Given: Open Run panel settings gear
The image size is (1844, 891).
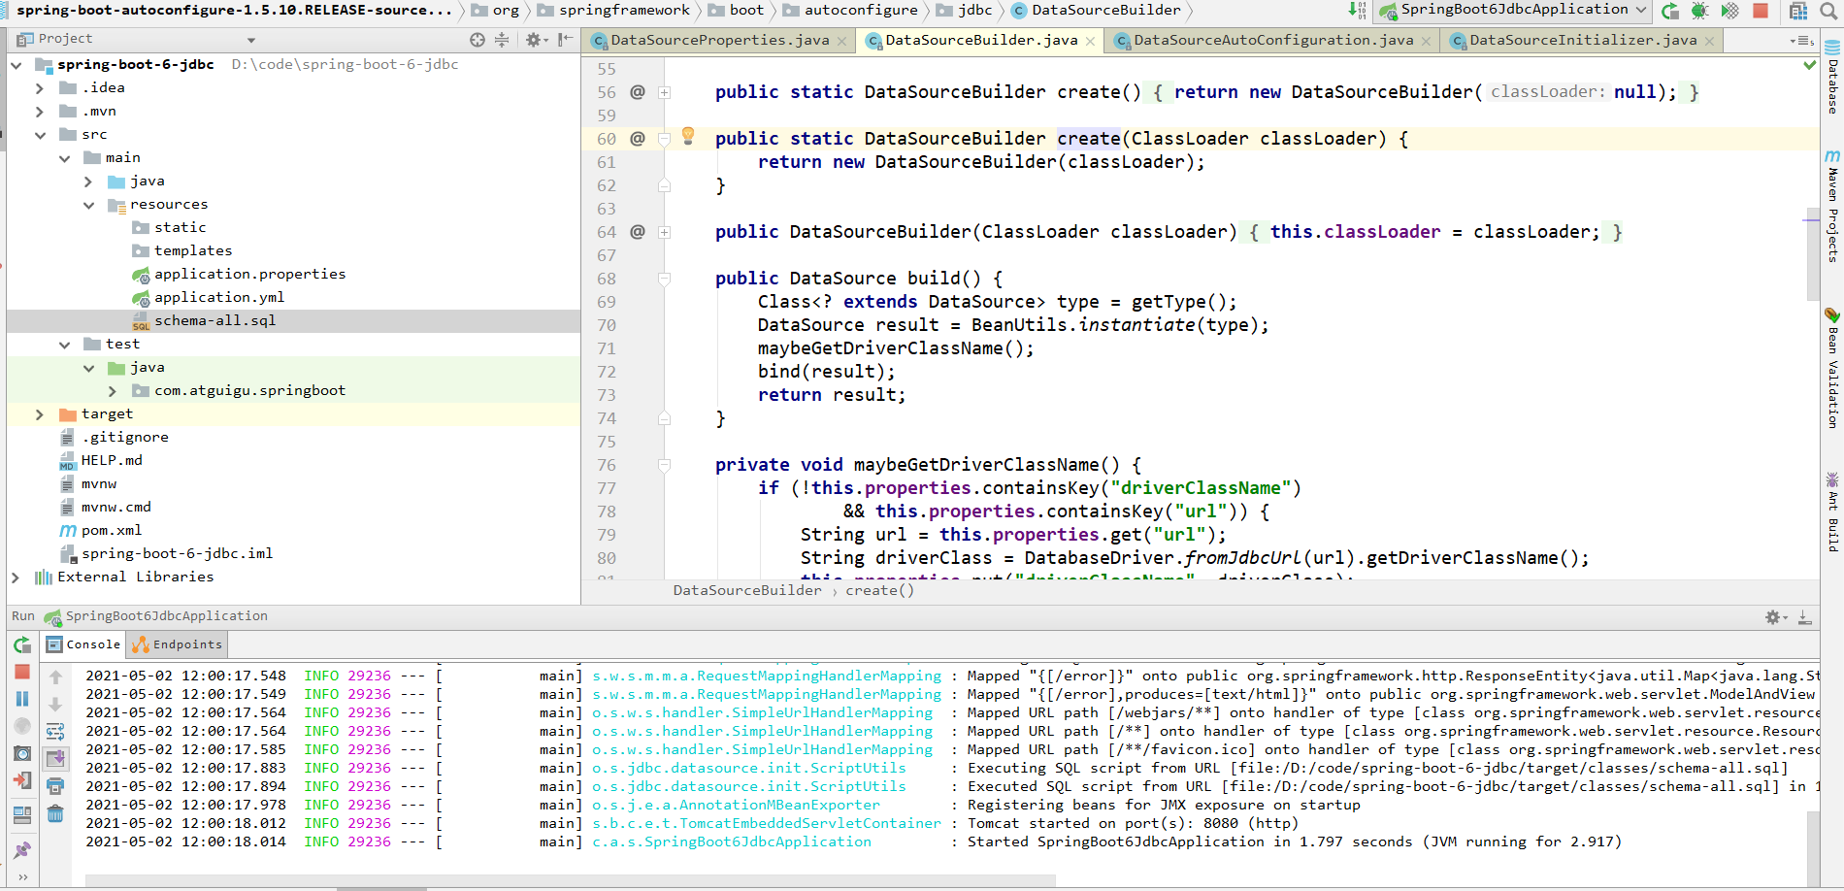Looking at the screenshot, I should tap(1775, 617).
